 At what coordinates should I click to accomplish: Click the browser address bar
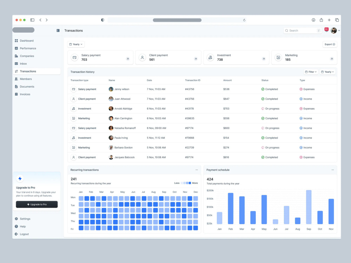tap(177, 20)
